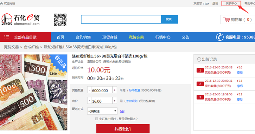Click the 出价 field showing 16.00
The width and height of the screenshot is (255, 134).
(102, 101)
